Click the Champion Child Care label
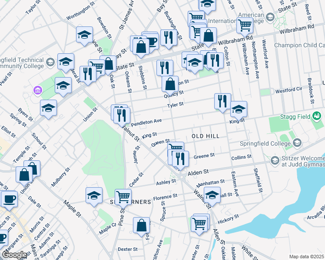 pos(299,45)
